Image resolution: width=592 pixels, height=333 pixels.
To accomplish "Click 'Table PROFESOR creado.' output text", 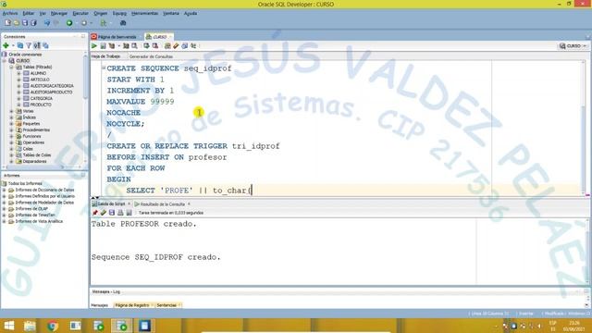I will pyautogui.click(x=144, y=224).
